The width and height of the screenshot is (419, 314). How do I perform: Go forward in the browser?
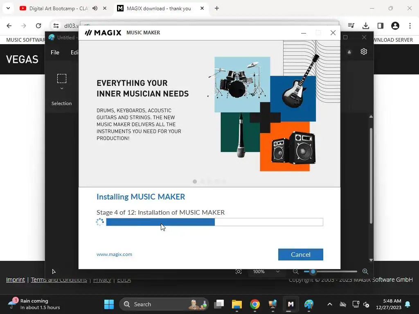pyautogui.click(x=24, y=26)
